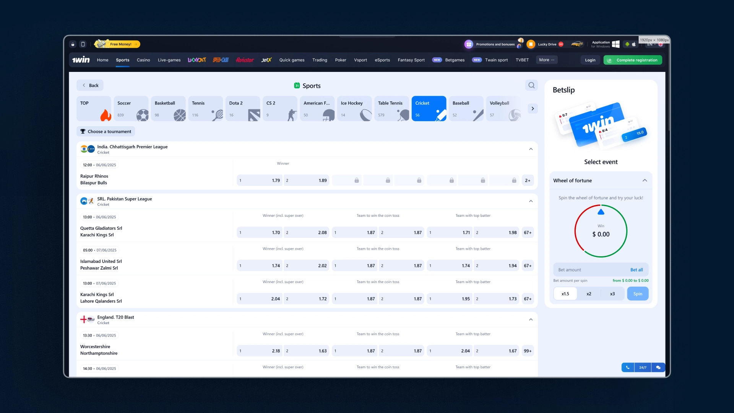The image size is (734, 413).
Task: Click the Login button
Action: pos(590,60)
